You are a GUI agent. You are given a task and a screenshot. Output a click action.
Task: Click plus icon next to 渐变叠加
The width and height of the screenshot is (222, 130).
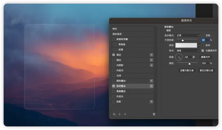[151, 86]
